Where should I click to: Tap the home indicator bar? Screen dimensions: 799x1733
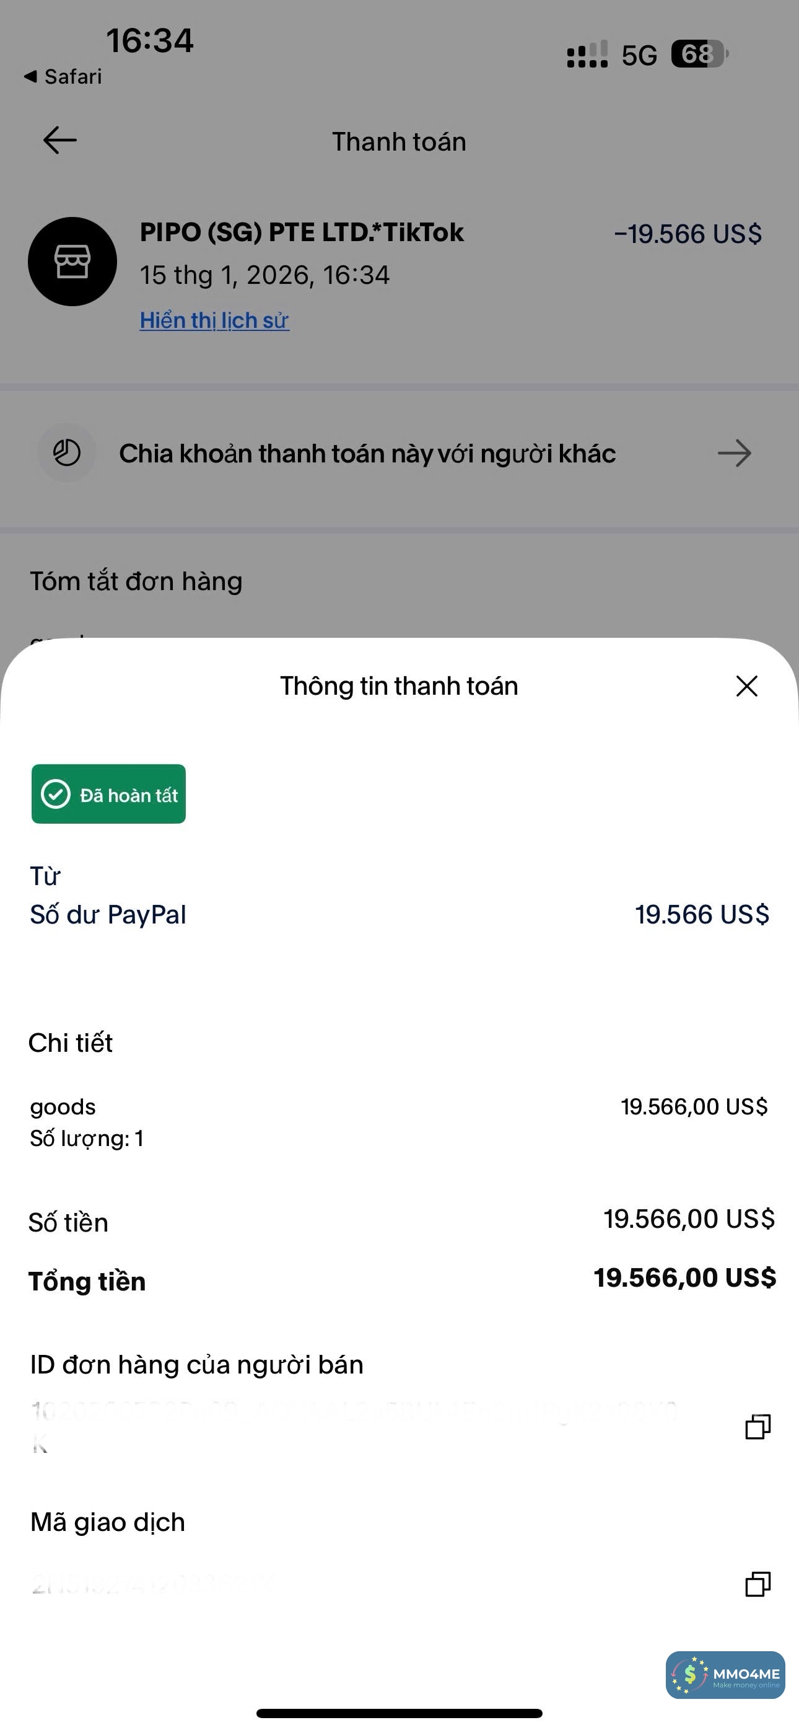coord(399,1713)
